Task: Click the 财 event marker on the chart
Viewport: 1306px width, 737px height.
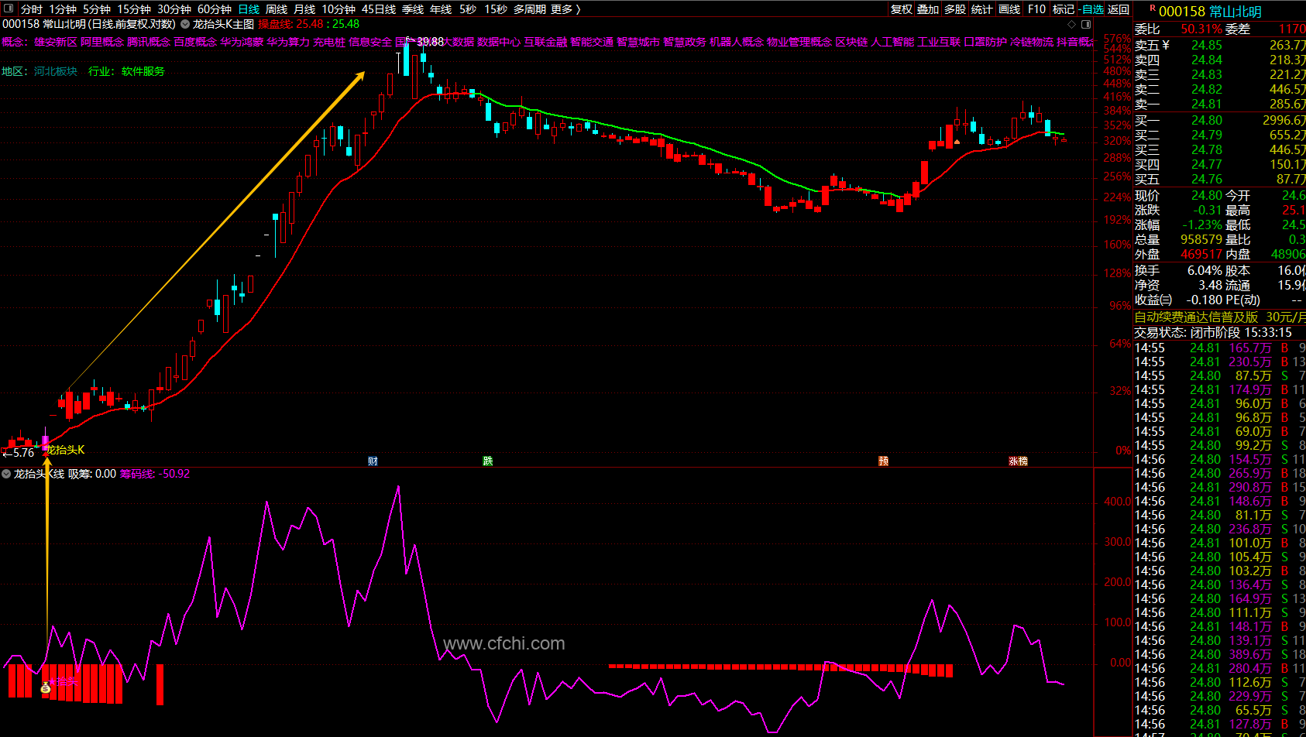Action: tap(373, 461)
